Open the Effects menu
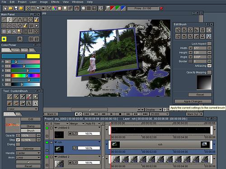226x169 pixels. 55,2
